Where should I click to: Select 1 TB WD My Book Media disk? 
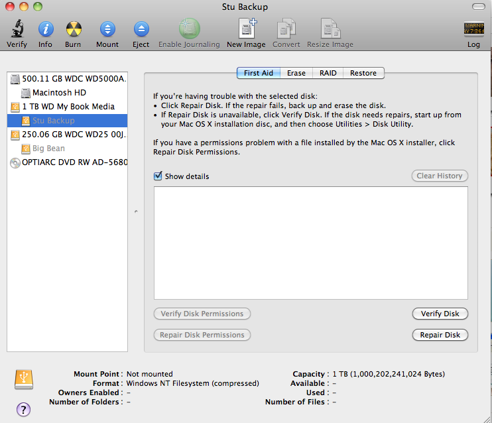point(67,107)
